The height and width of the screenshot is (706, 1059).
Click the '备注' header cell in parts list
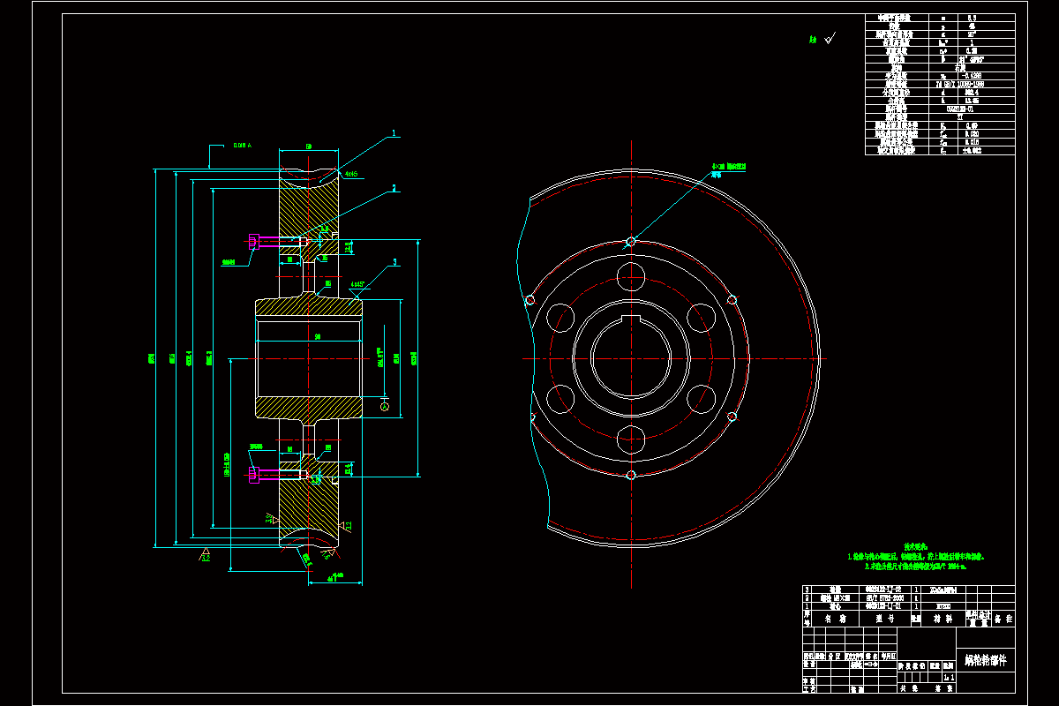1003,620
